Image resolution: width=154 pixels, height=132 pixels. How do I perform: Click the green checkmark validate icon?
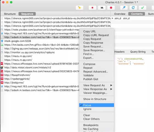(x=142, y=8)
